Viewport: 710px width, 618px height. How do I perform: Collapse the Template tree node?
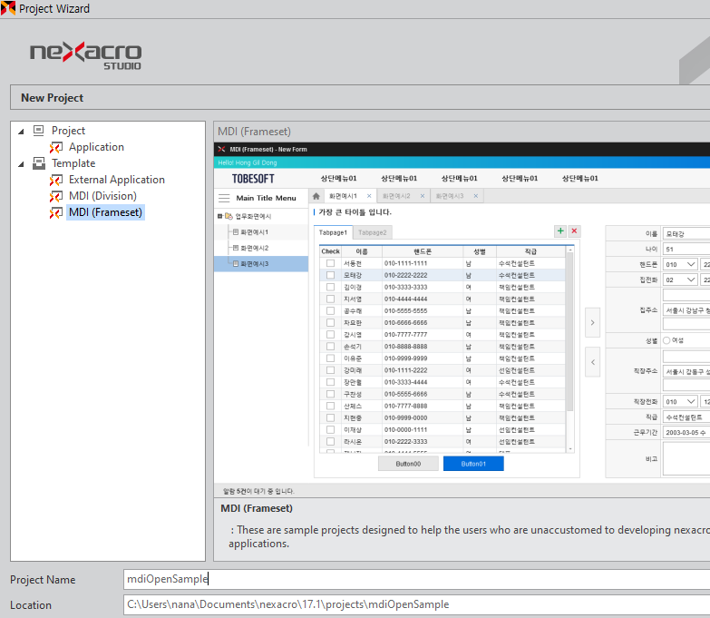tap(21, 164)
